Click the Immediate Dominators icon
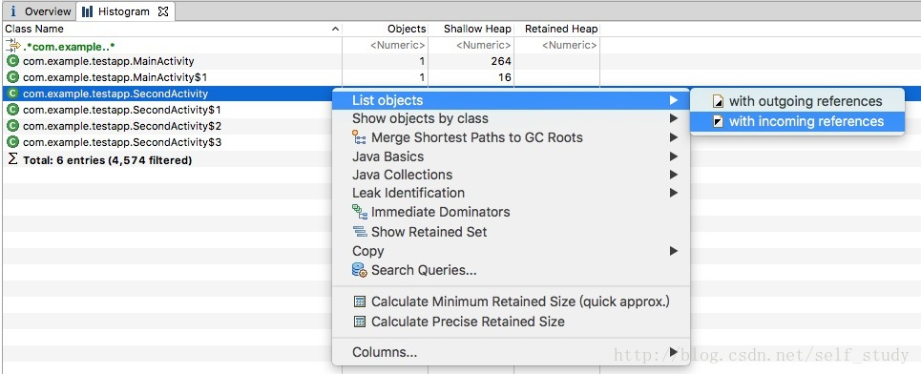Image resolution: width=921 pixels, height=374 pixels. (x=360, y=212)
